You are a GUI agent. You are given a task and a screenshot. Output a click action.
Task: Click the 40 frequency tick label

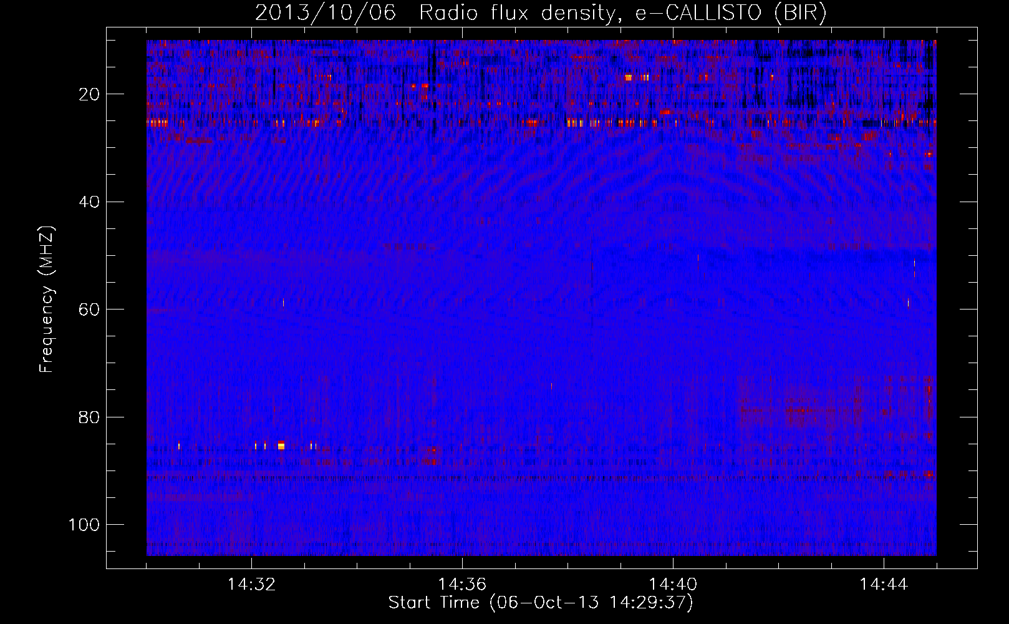tap(89, 202)
